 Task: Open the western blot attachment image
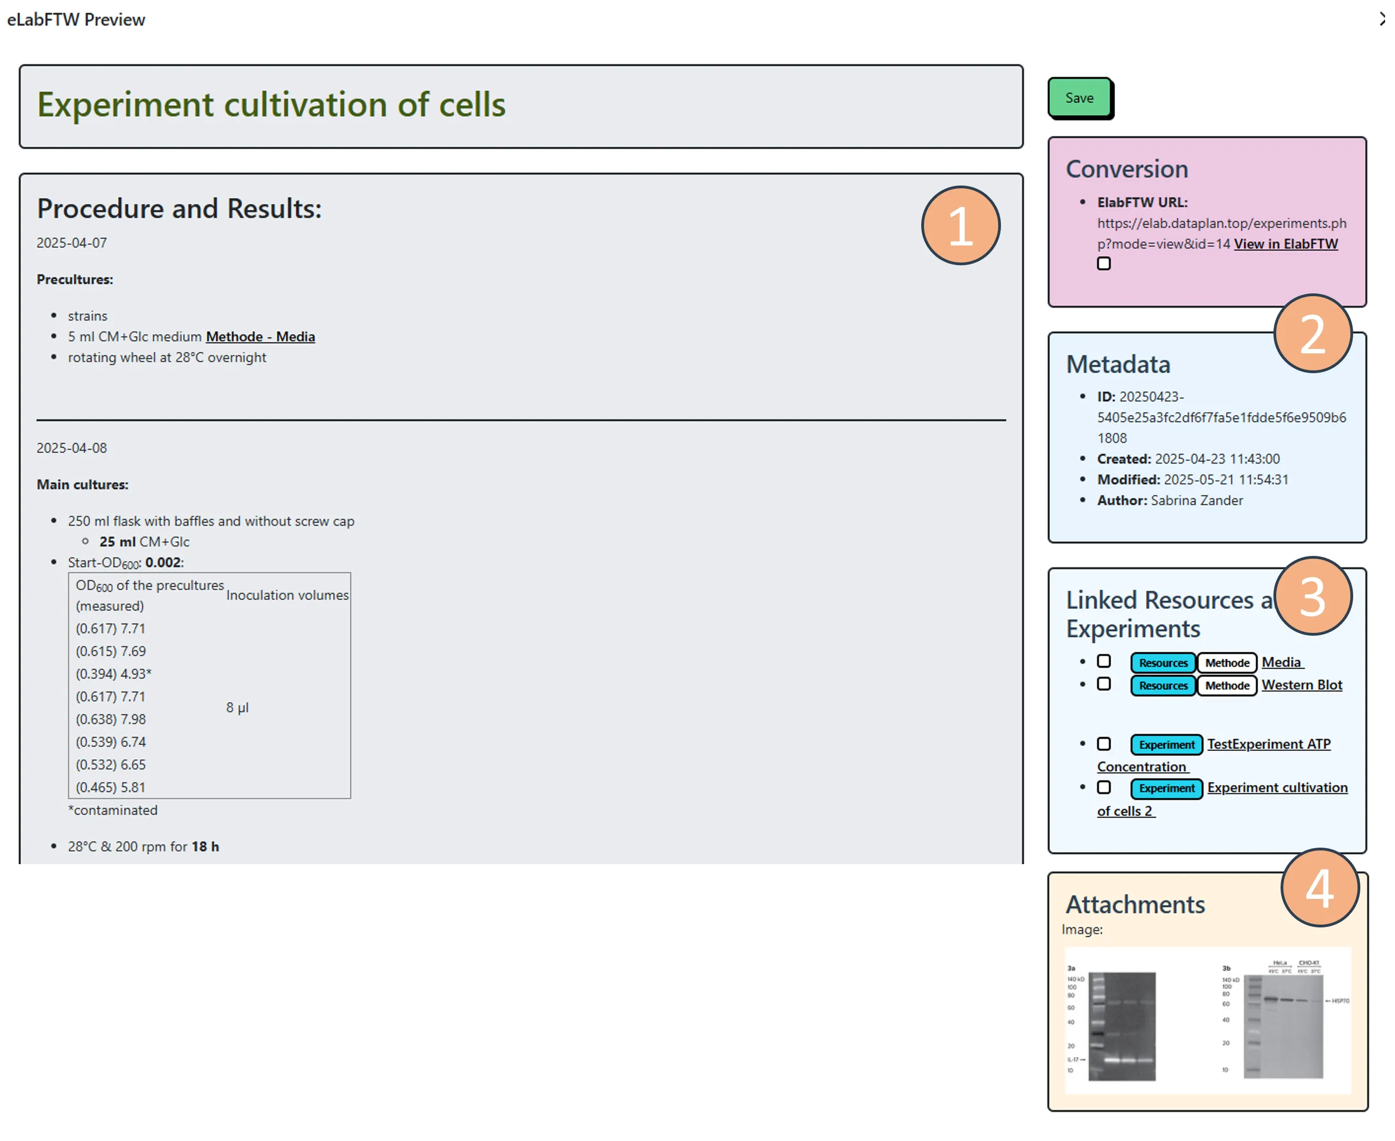(1207, 1019)
